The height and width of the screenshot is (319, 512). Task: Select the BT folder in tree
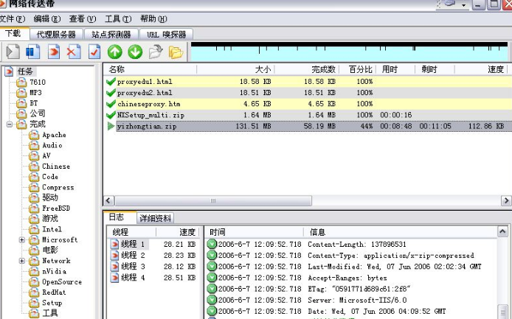click(33, 102)
